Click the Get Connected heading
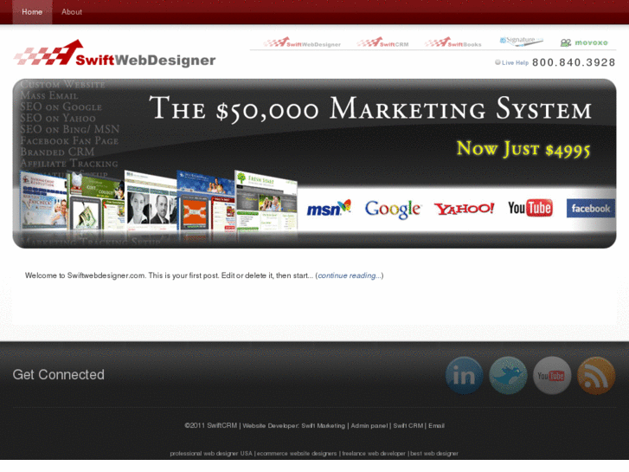The image size is (629, 472). coord(59,374)
